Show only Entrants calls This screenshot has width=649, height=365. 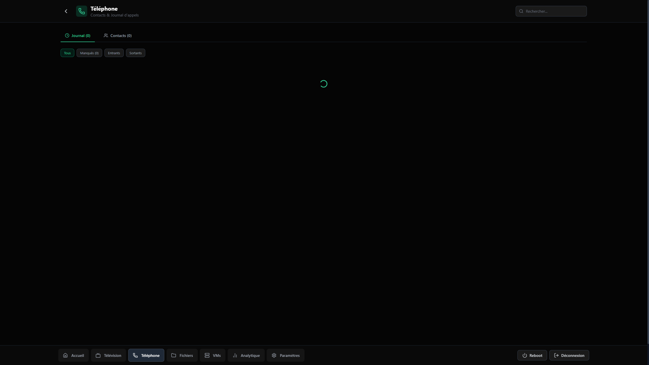[114, 53]
